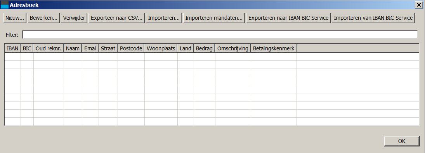This screenshot has height=153, width=425.
Task: Select Importeren mandaten...
Action: [x=214, y=18]
